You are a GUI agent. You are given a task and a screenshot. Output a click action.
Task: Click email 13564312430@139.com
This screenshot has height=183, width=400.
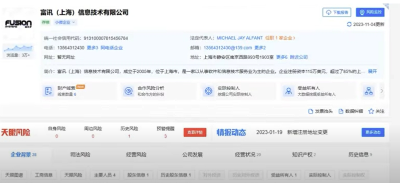pyautogui.click(x=228, y=48)
